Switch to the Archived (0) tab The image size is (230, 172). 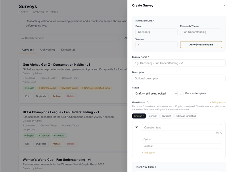pos(47,50)
